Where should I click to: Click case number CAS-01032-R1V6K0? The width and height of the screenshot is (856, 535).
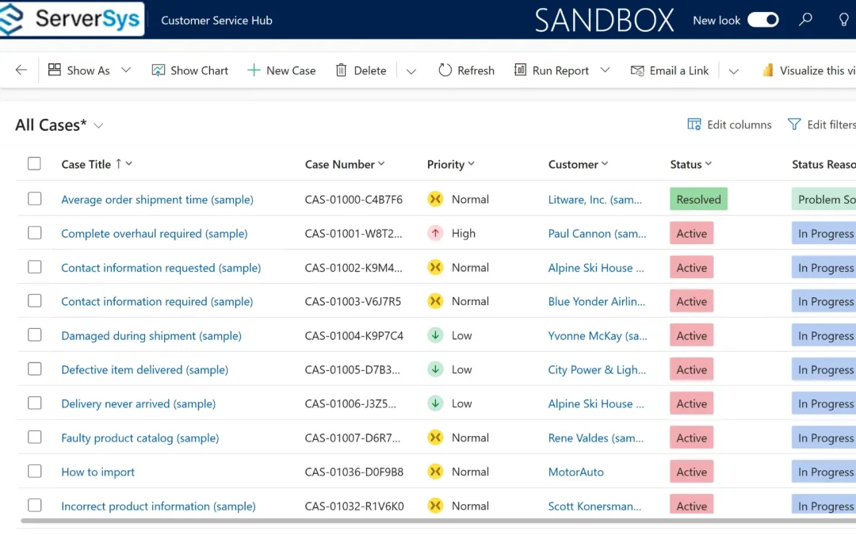pos(354,506)
